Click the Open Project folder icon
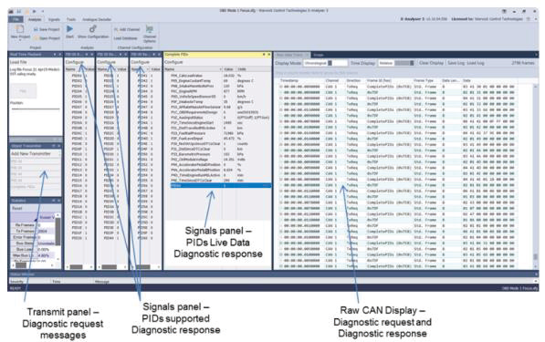This screenshot has width=545, height=342. [x=36, y=37]
